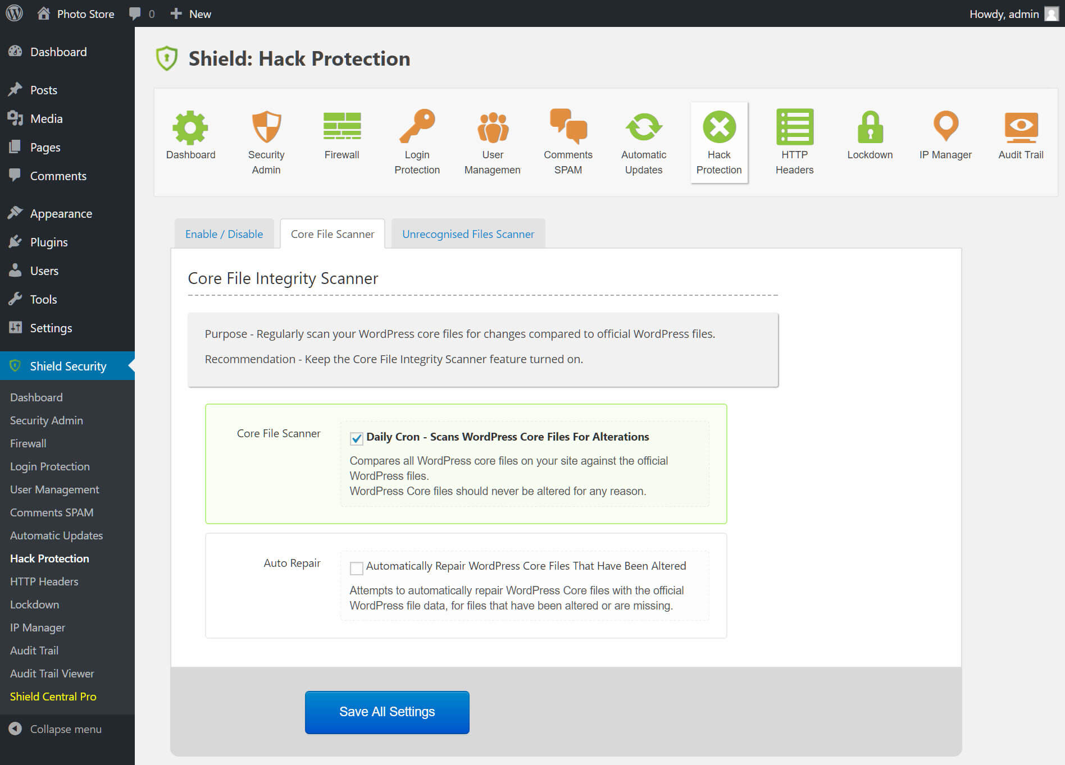The image size is (1065, 765).
Task: Click Save All Settings
Action: pos(386,712)
